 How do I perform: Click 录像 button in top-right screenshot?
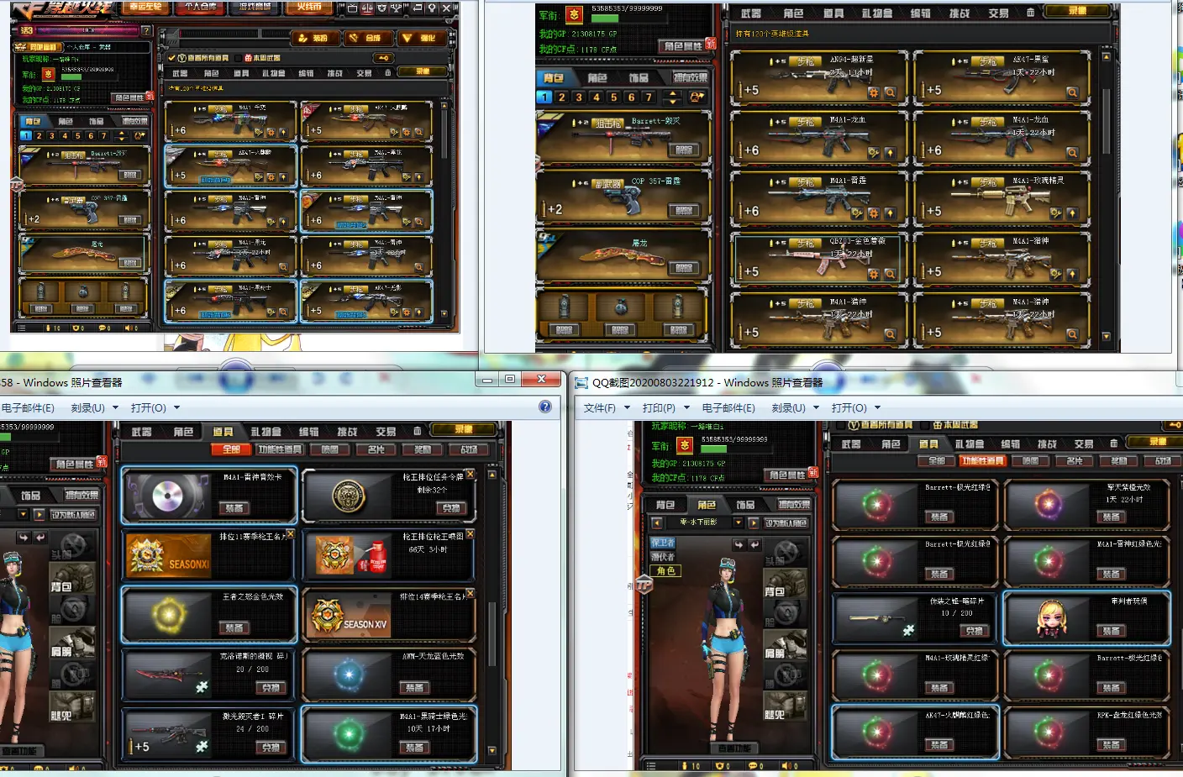click(x=1077, y=11)
